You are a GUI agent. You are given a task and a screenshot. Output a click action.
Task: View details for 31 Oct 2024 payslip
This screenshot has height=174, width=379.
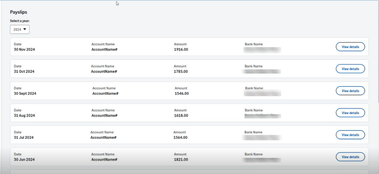pos(350,69)
